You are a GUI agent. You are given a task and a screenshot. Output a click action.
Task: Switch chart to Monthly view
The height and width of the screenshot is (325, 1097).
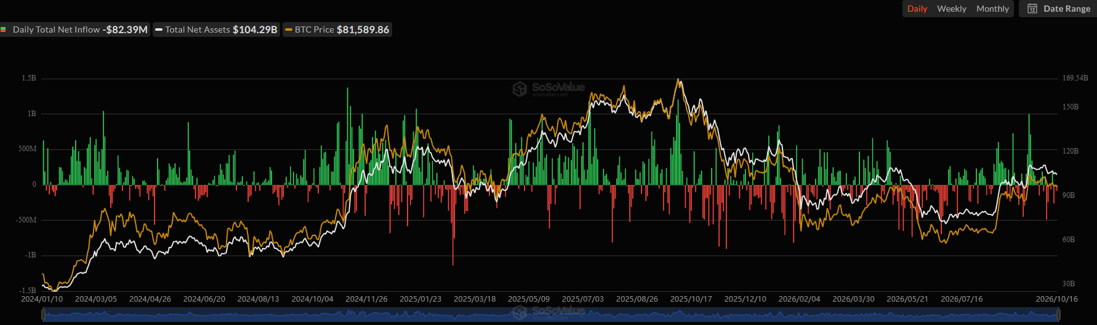[992, 9]
